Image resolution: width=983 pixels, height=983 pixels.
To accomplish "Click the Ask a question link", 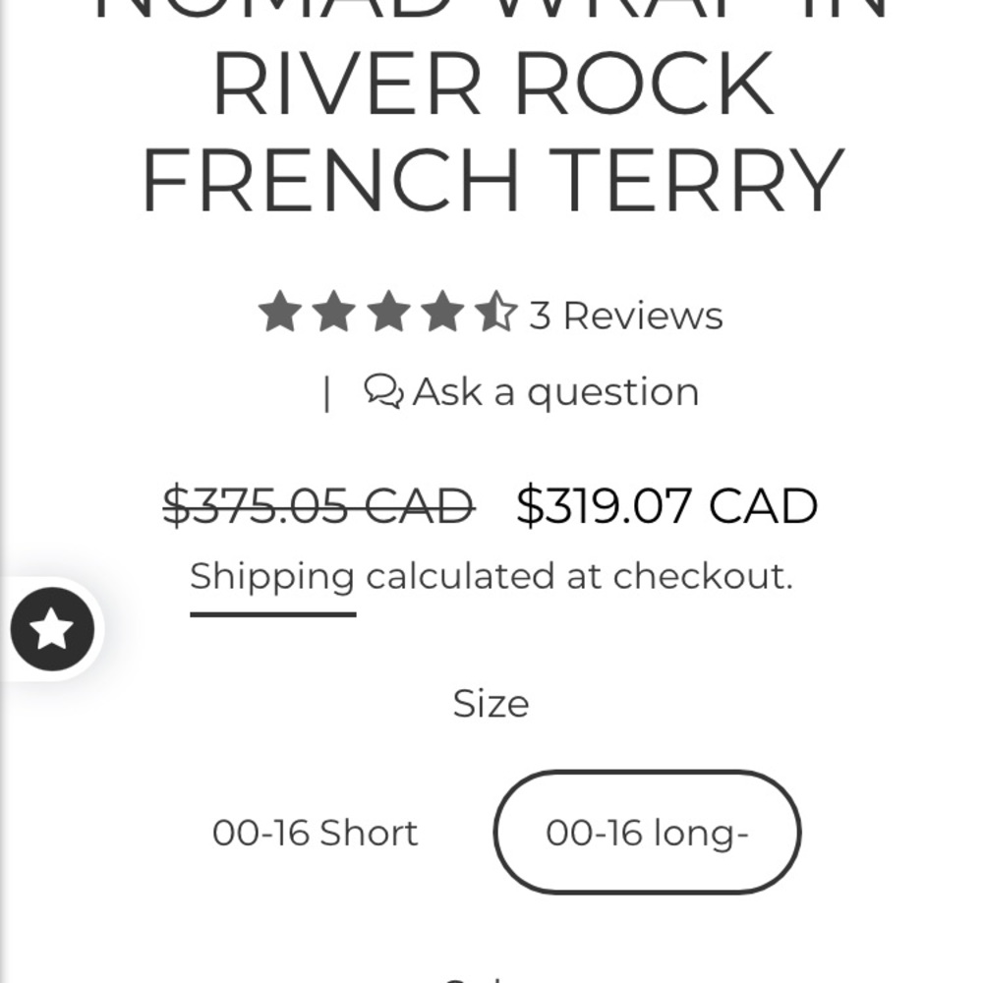I will pos(555,391).
